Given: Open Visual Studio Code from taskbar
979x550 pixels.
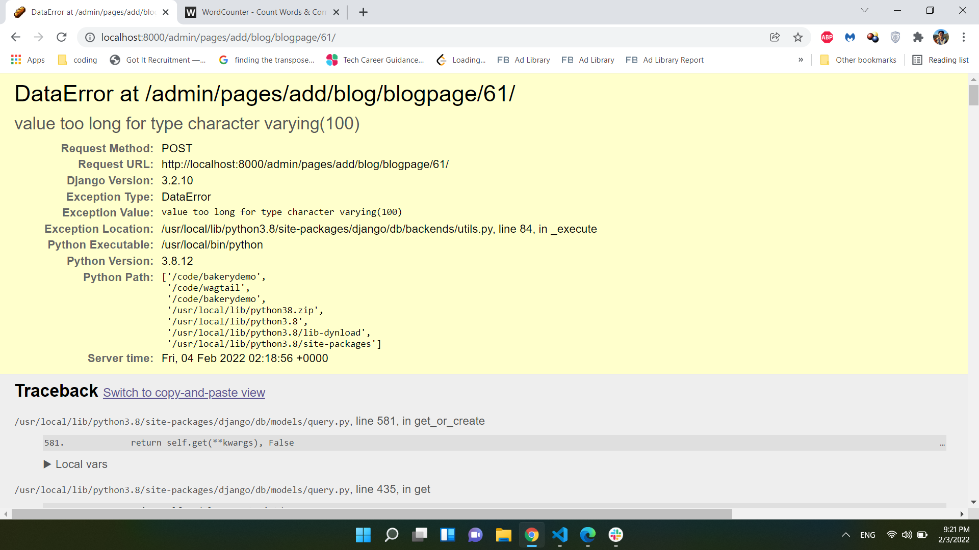Looking at the screenshot, I should point(559,535).
